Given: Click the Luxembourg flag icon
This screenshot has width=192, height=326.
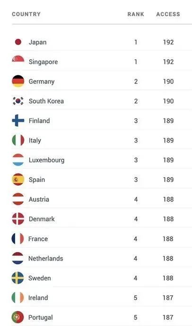Looking at the screenshot, I should pyautogui.click(x=18, y=160).
